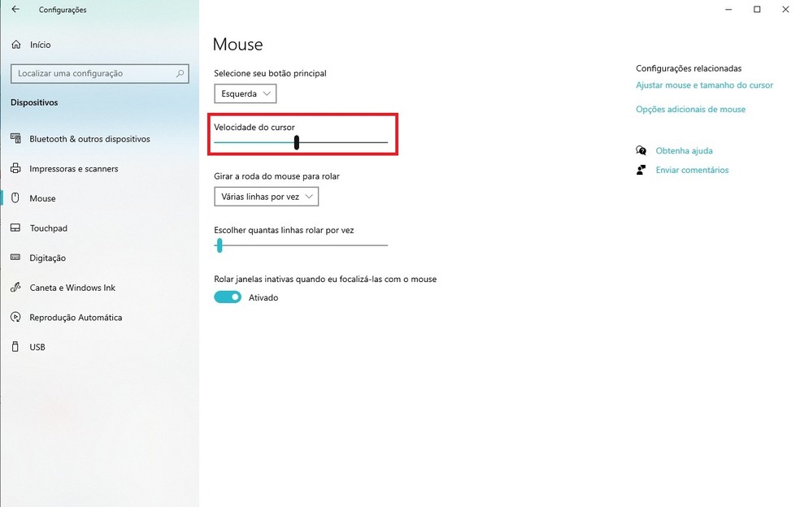Select Mouse in the sidebar menu

tap(42, 198)
